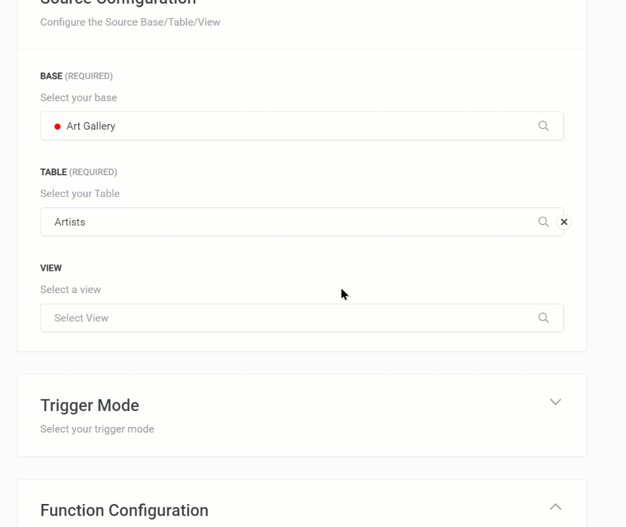Viewport: 626px width, 527px height.
Task: Click the VIEW field label
Action: tap(51, 268)
